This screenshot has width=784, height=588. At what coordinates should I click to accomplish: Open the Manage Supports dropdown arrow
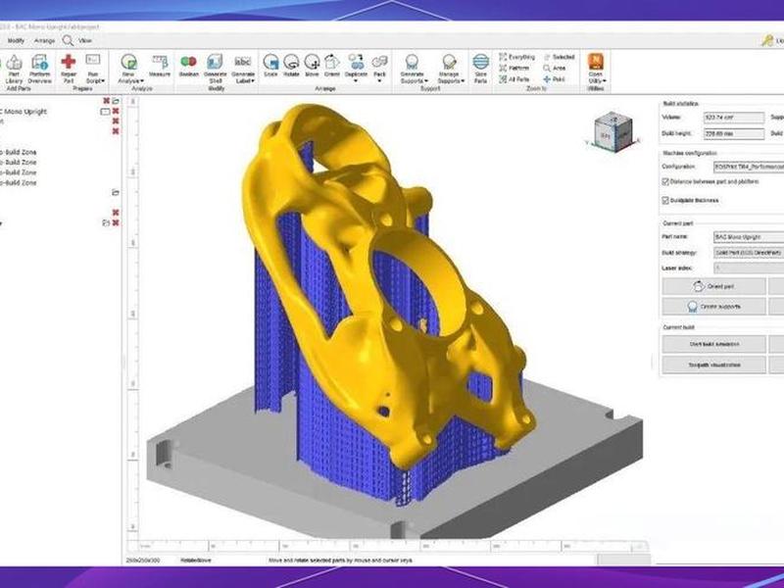463,81
